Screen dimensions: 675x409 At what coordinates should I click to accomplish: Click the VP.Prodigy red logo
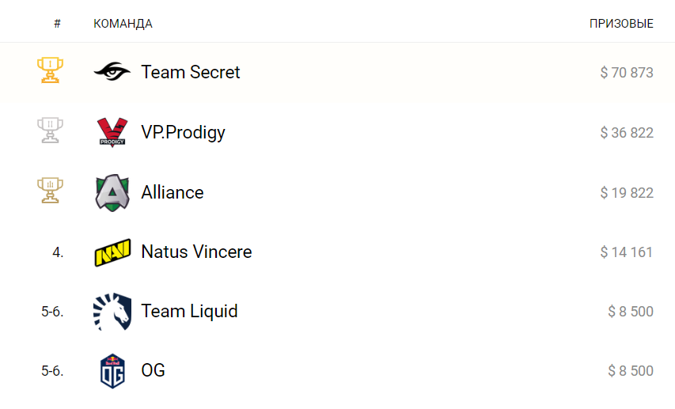pyautogui.click(x=112, y=132)
